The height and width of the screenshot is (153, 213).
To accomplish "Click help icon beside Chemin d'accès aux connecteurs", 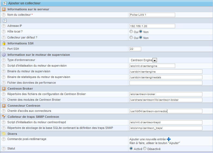I will pos(4,111).
